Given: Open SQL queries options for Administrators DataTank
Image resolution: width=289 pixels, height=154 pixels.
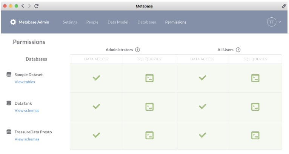Looking at the screenshot, I should tap(149, 107).
